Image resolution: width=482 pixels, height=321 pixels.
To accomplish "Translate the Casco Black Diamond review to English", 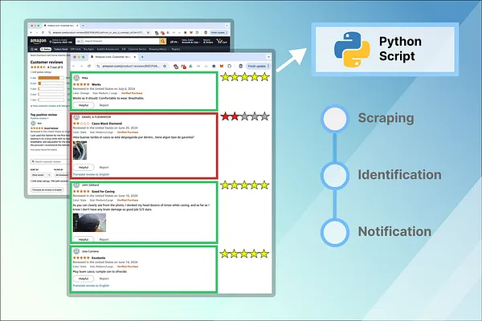I will pos(91,174).
